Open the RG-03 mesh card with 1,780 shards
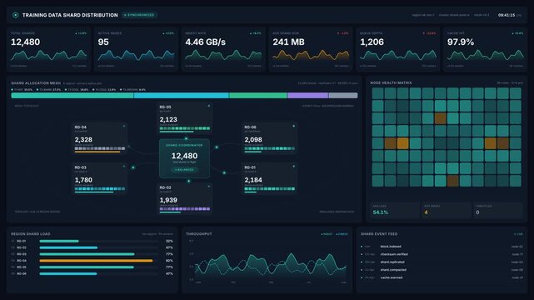The height and width of the screenshot is (300, 534). point(100,178)
